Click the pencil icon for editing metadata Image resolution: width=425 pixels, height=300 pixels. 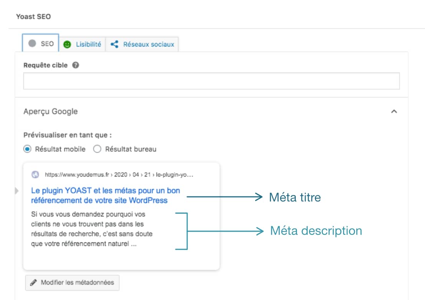coord(34,283)
